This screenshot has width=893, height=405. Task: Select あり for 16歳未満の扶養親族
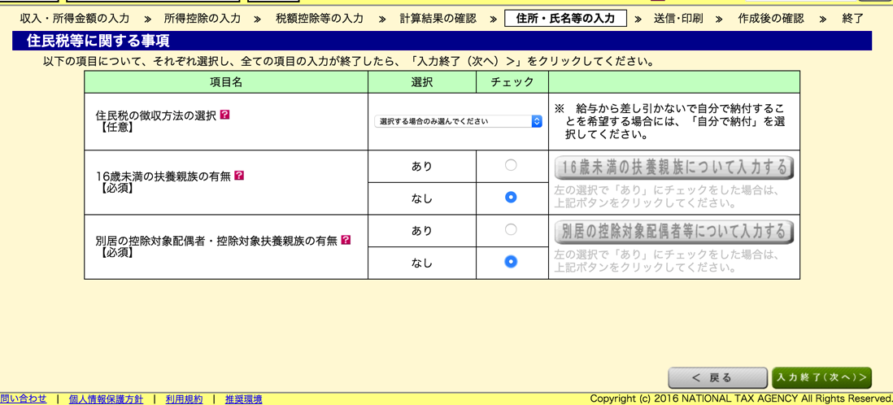pyautogui.click(x=511, y=166)
